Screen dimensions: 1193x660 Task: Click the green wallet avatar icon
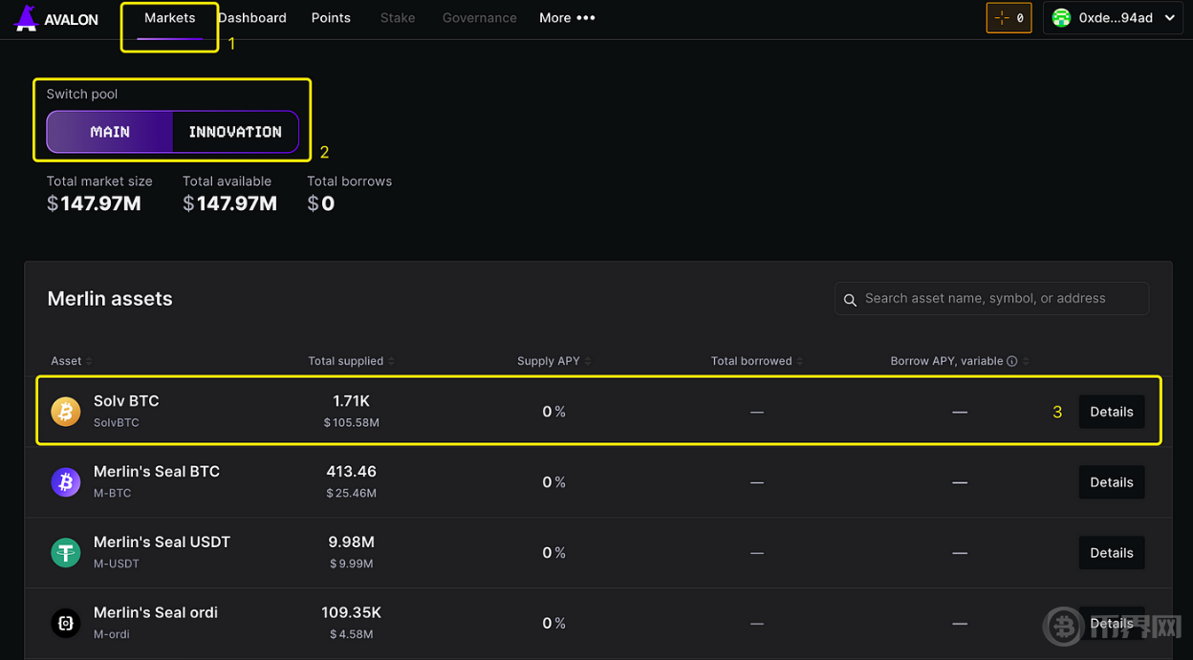point(1061,18)
